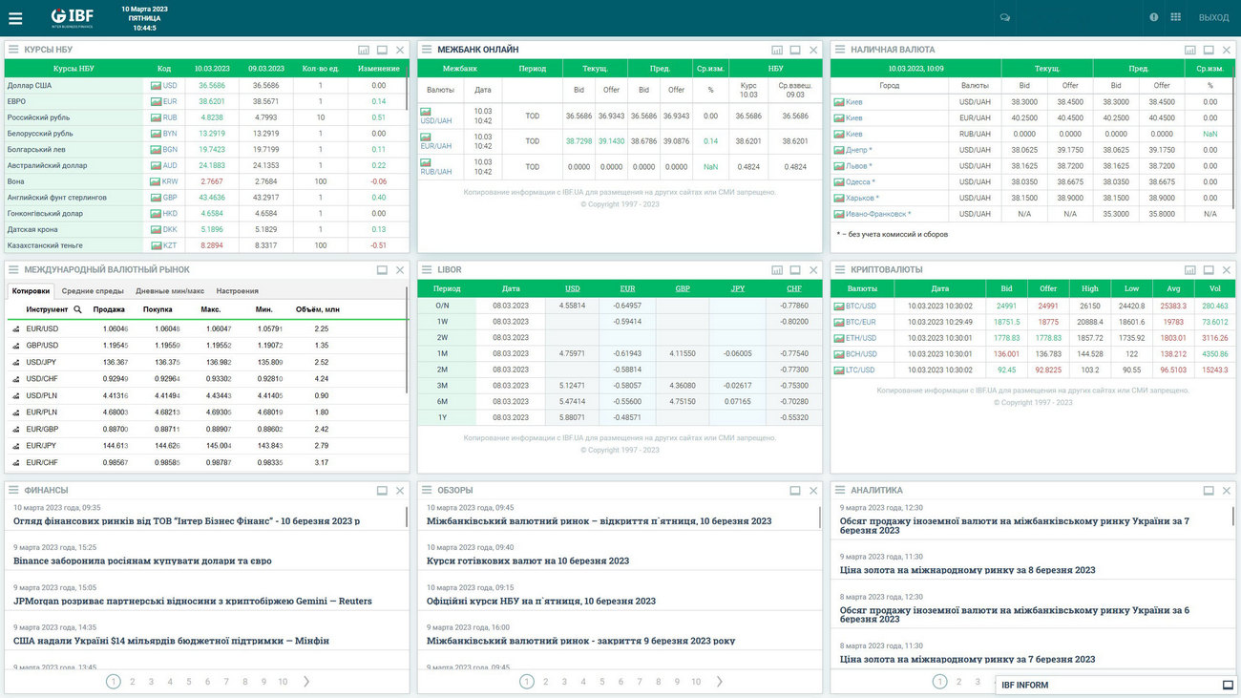Viewport: 1241px width, 698px height.
Task: Expand the Наличная валюта panel to fullscreen
Action: tap(1209, 50)
